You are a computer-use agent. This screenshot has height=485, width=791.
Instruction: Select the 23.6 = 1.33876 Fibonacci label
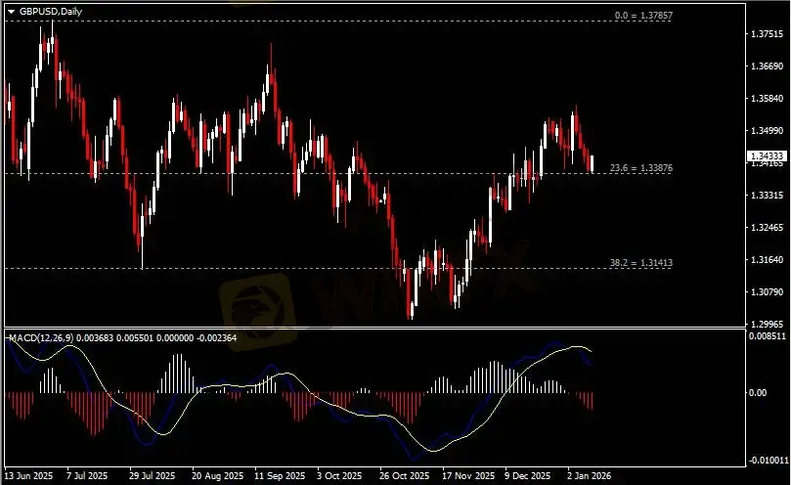(x=640, y=168)
